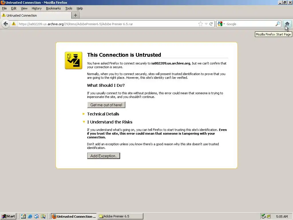The image size is (293, 220).
Task: Open the View menu
Action: tap(24, 8)
